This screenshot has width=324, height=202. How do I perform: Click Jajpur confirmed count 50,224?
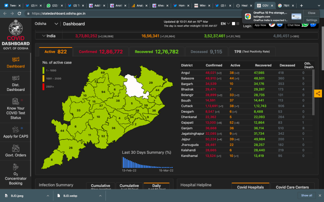pyautogui.click(x=211, y=139)
